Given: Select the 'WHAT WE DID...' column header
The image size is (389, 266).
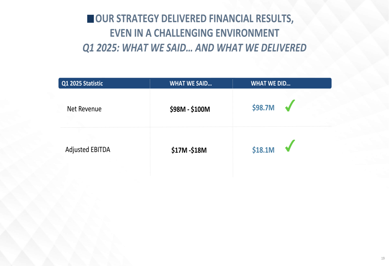Looking at the screenshot, I should point(270,83).
